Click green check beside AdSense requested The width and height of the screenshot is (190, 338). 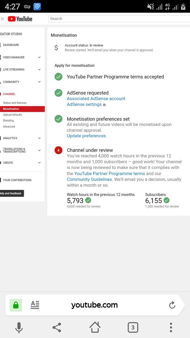pos(59,93)
